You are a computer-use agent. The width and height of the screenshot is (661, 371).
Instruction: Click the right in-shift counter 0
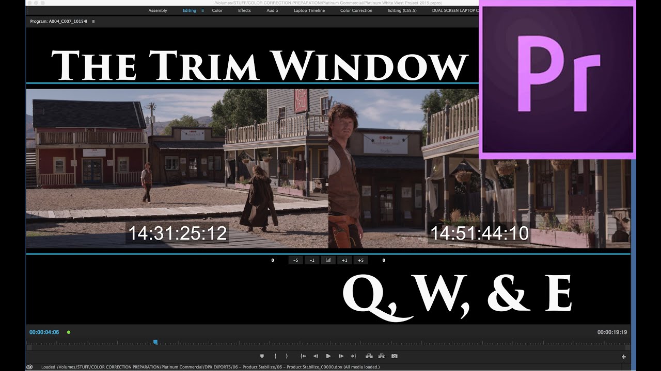tap(384, 260)
